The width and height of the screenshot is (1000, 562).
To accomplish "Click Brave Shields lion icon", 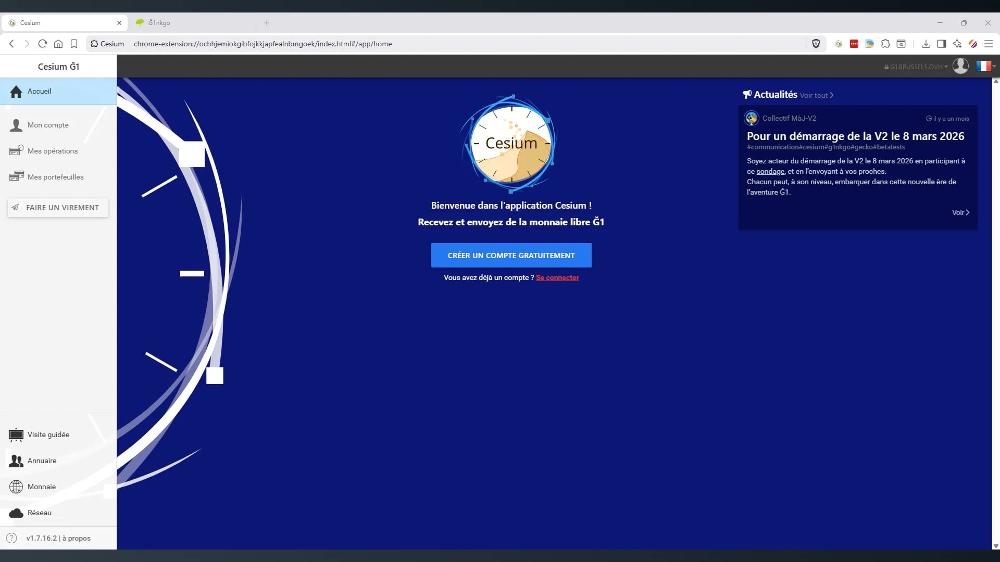I will (x=816, y=44).
